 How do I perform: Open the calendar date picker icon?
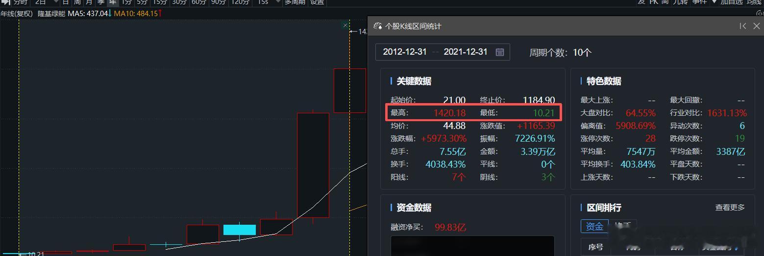coord(500,52)
